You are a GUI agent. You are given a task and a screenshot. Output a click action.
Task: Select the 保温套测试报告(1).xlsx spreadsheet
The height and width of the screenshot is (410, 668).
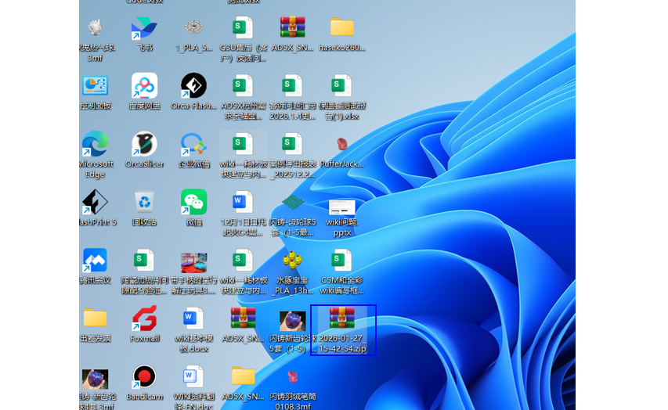(342, 85)
